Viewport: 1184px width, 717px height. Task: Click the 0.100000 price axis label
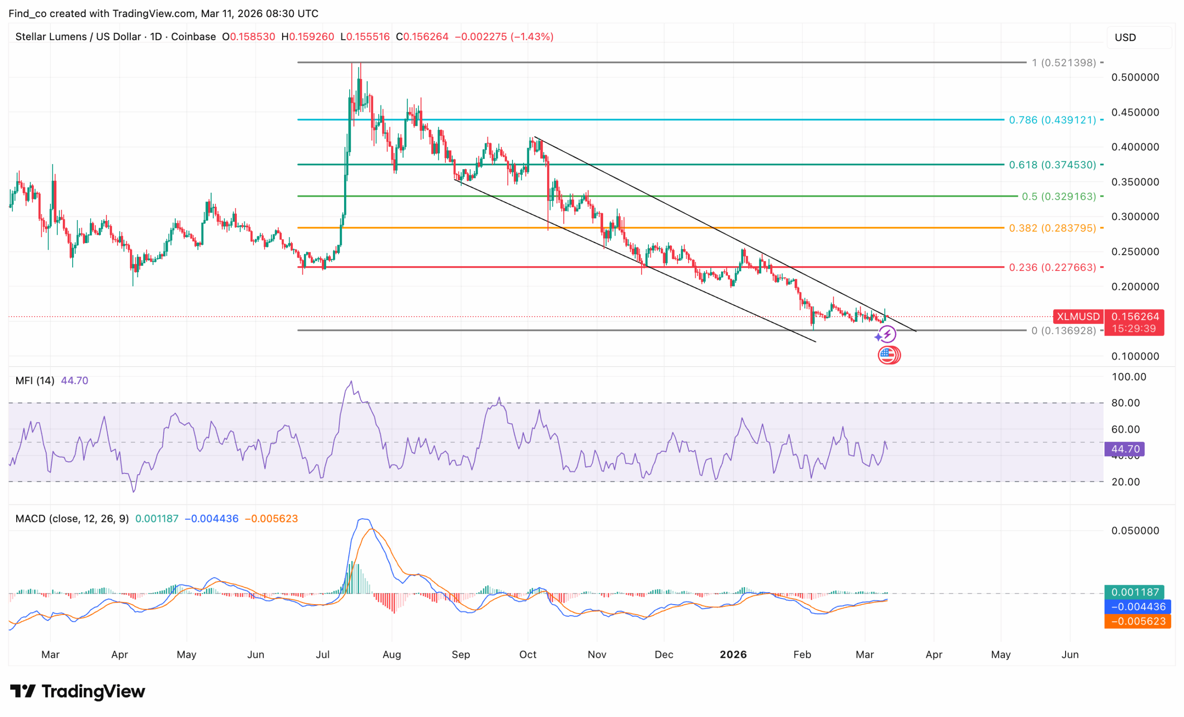pos(1135,356)
